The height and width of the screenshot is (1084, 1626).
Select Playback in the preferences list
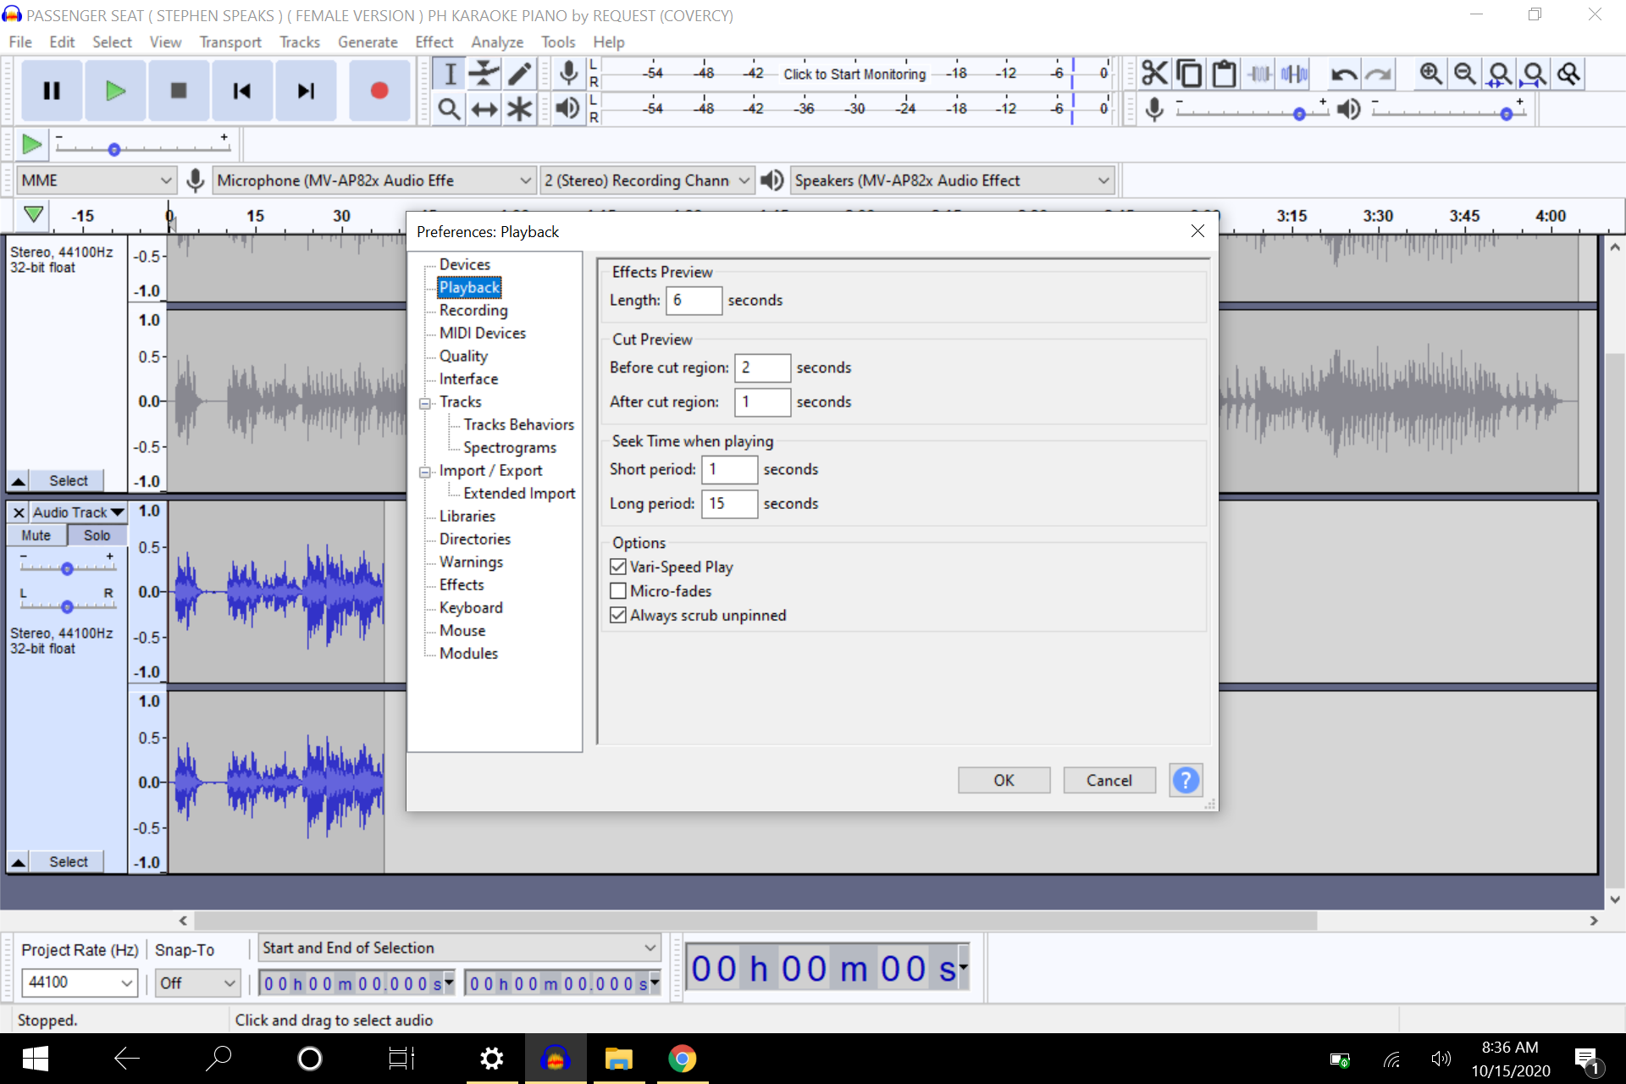pos(469,287)
